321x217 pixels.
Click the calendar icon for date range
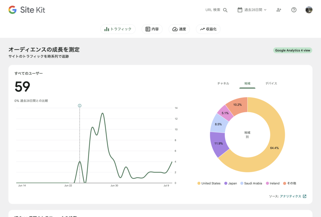click(x=240, y=10)
